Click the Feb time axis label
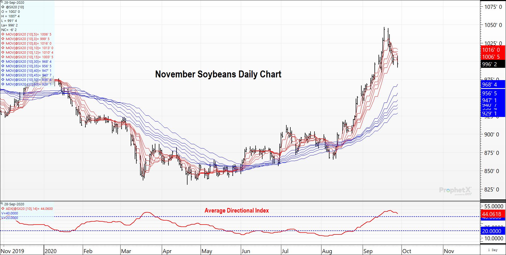This screenshot has height=255, width=506. (x=88, y=251)
